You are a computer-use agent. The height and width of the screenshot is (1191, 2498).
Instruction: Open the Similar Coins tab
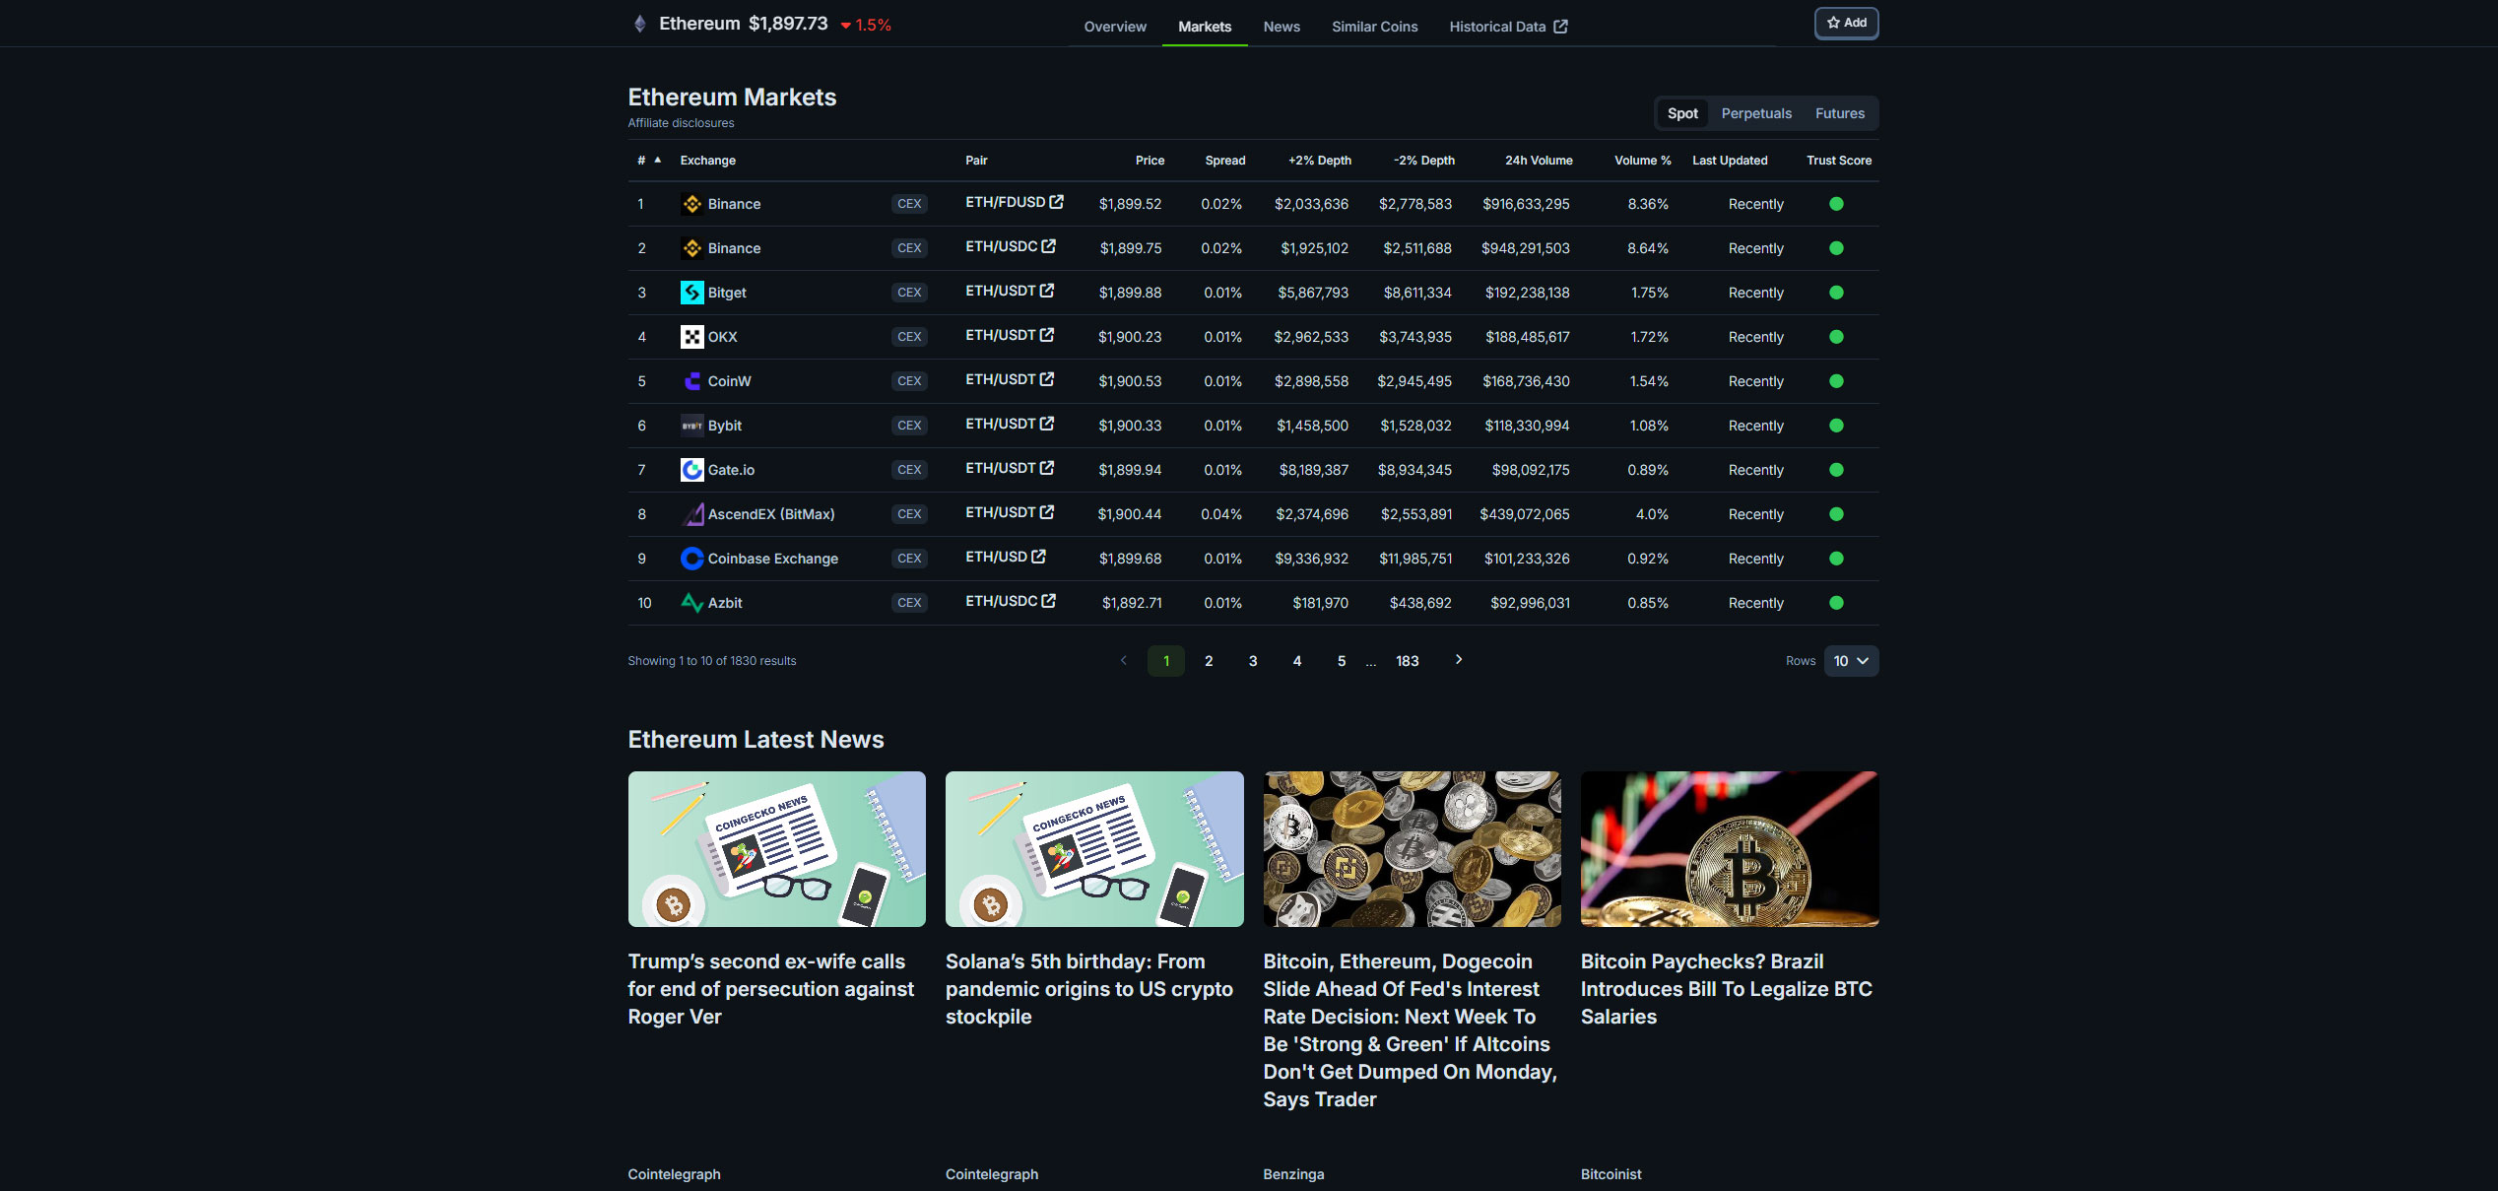click(1374, 27)
